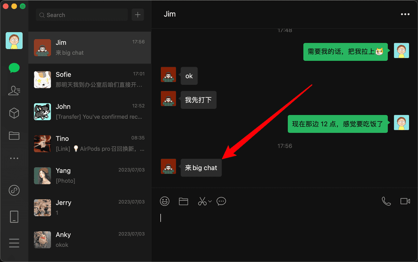Screen dimensions: 418x262
Task: Open the chat details ellipsis for Jim
Action: (405, 14)
